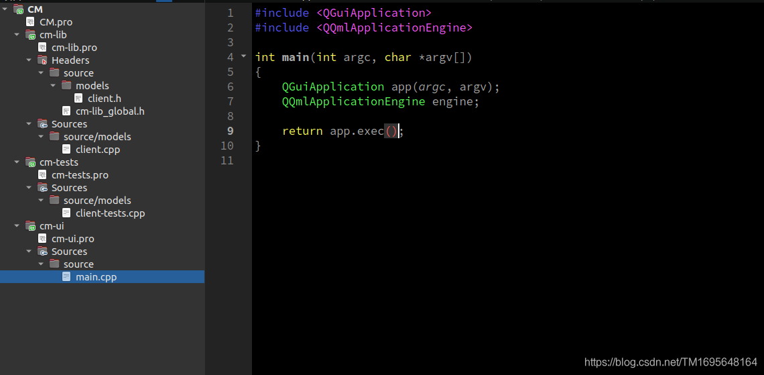The width and height of the screenshot is (764, 375).
Task: Click the cm-tests Sources folder icon
Action: [x=42, y=188]
